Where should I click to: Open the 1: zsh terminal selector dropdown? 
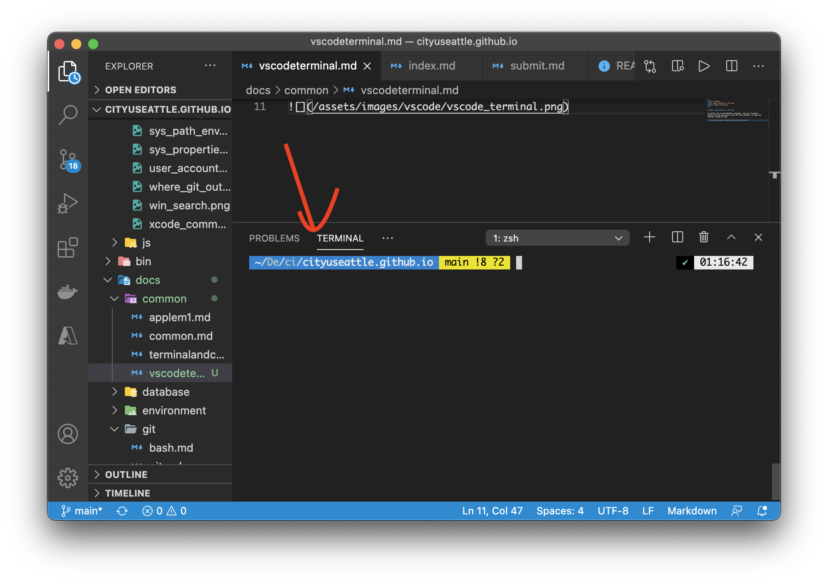tap(558, 238)
